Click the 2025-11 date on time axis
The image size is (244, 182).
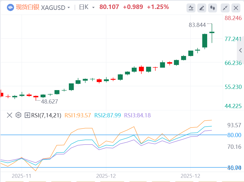22,176
